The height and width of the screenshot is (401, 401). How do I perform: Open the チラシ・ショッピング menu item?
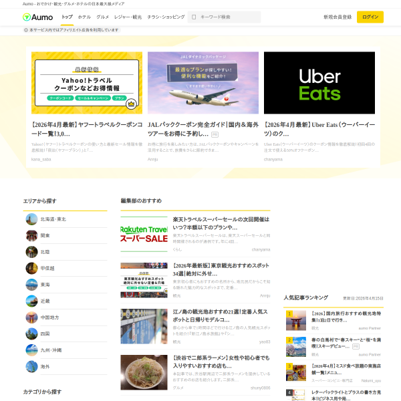pyautogui.click(x=166, y=17)
